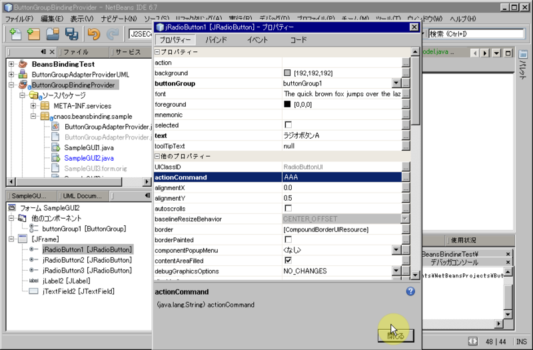Click the background color swatch
This screenshot has width=533, height=350.
point(287,73)
